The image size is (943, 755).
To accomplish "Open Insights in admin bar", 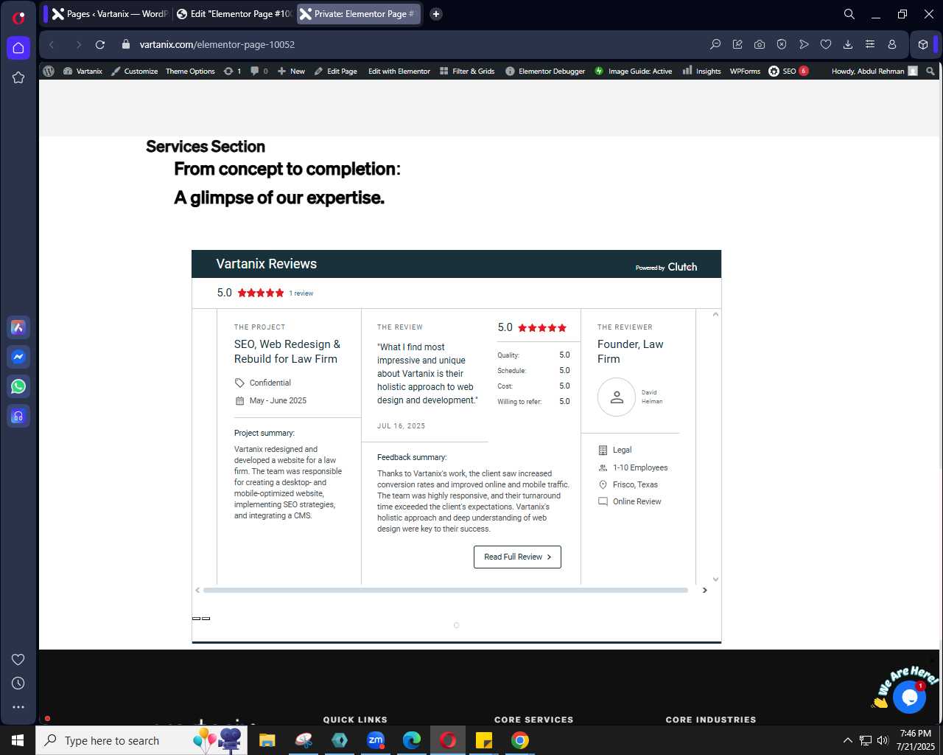I will click(x=701, y=71).
